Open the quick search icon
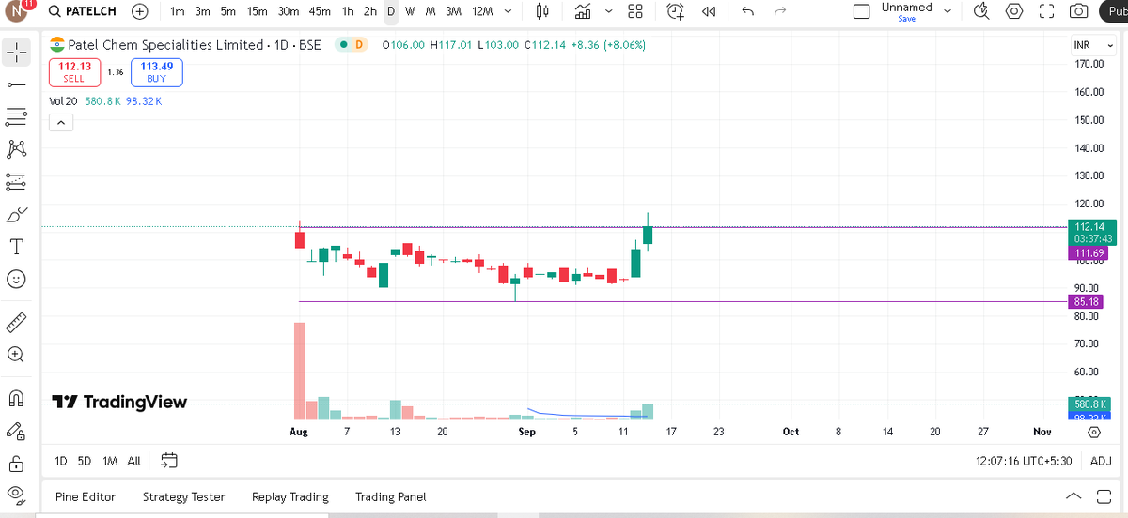Viewport: 1128px width, 518px height. coord(982,11)
